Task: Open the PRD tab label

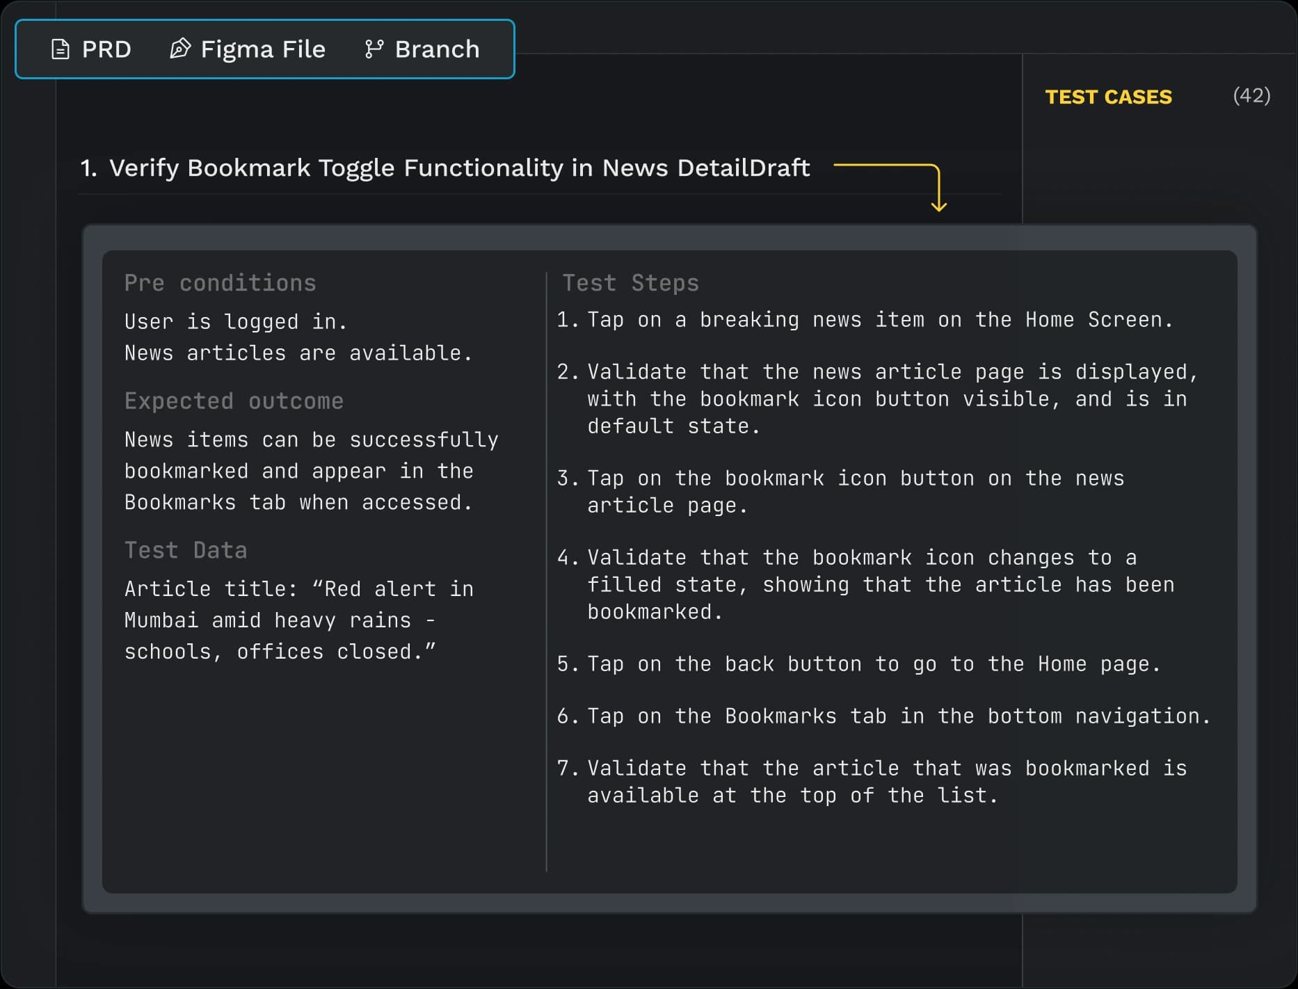Action: coord(106,49)
